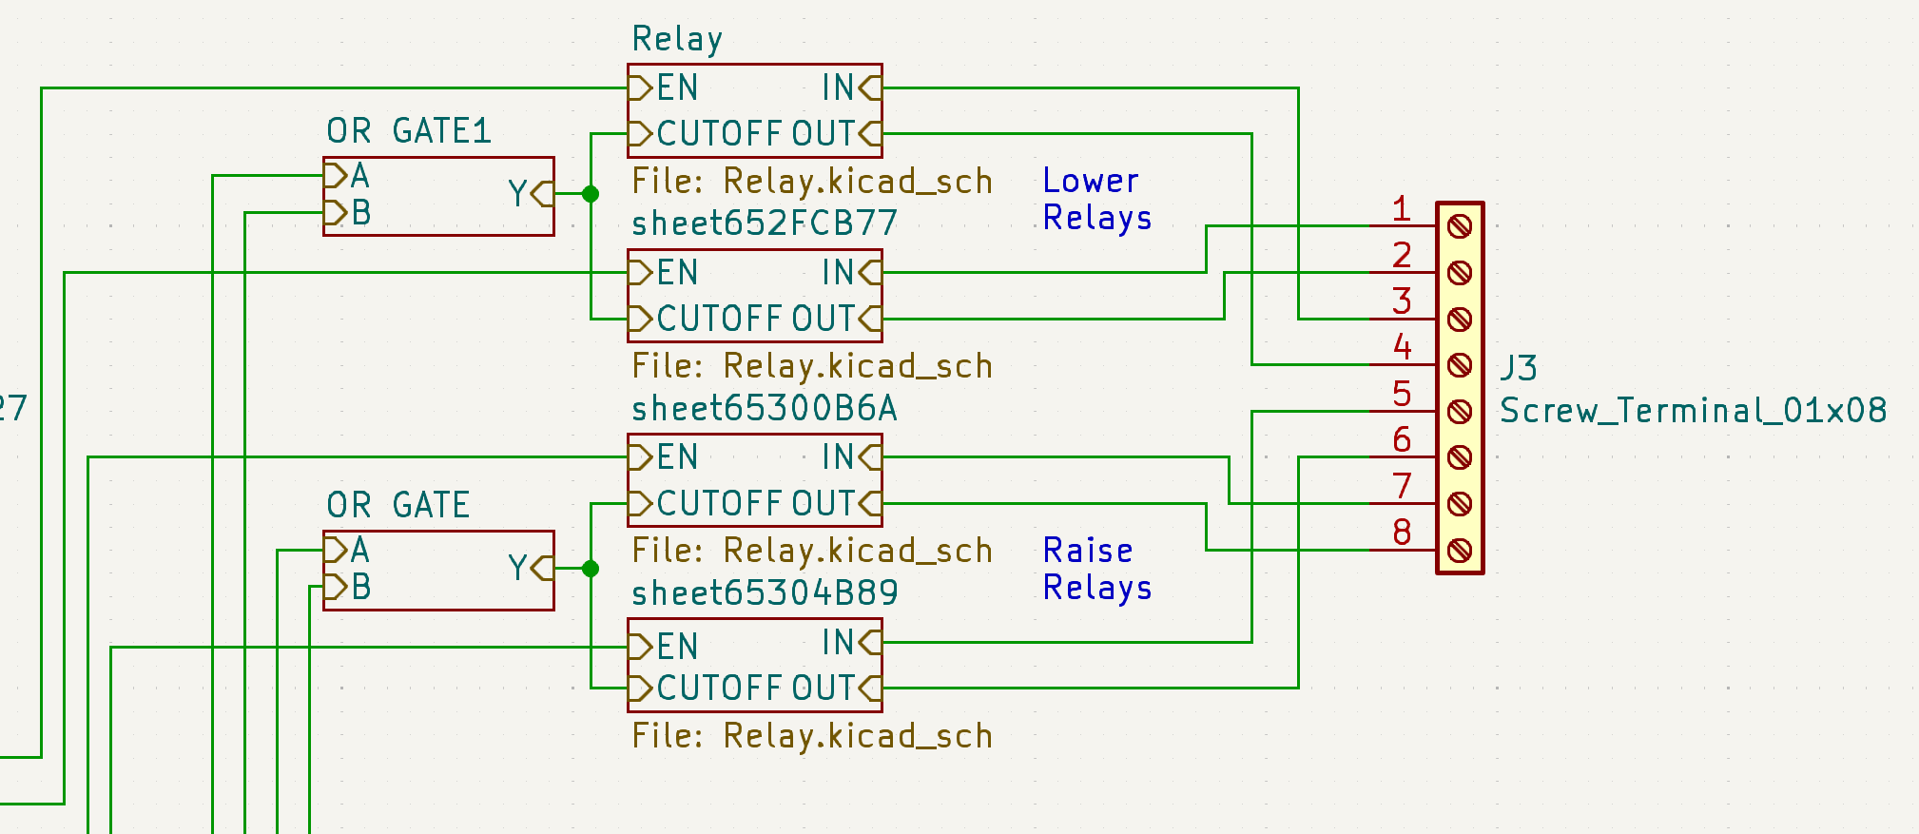1919x834 pixels.
Task: Click the 'OR GATE1' sheet name
Action: click(x=409, y=131)
